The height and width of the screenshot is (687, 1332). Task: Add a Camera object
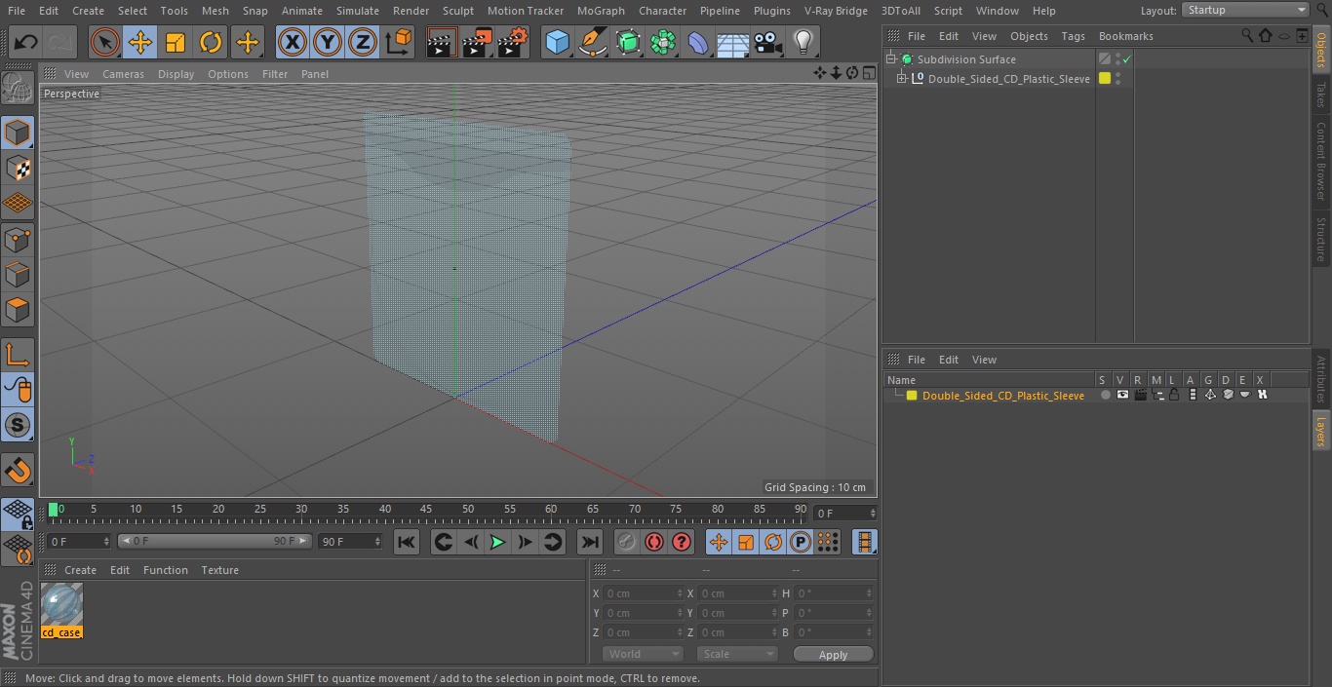tap(768, 42)
